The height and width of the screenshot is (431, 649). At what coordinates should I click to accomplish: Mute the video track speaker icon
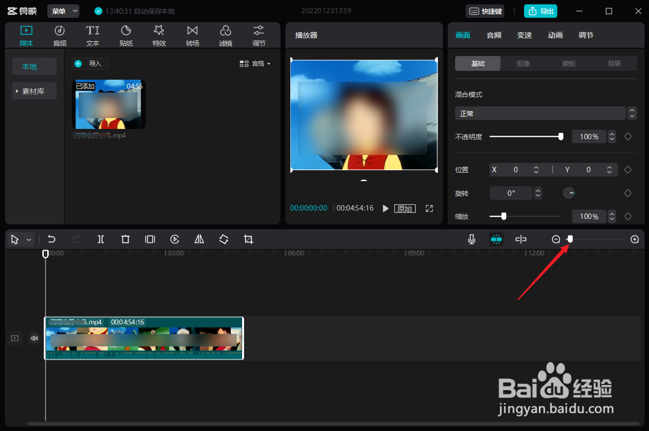point(34,338)
